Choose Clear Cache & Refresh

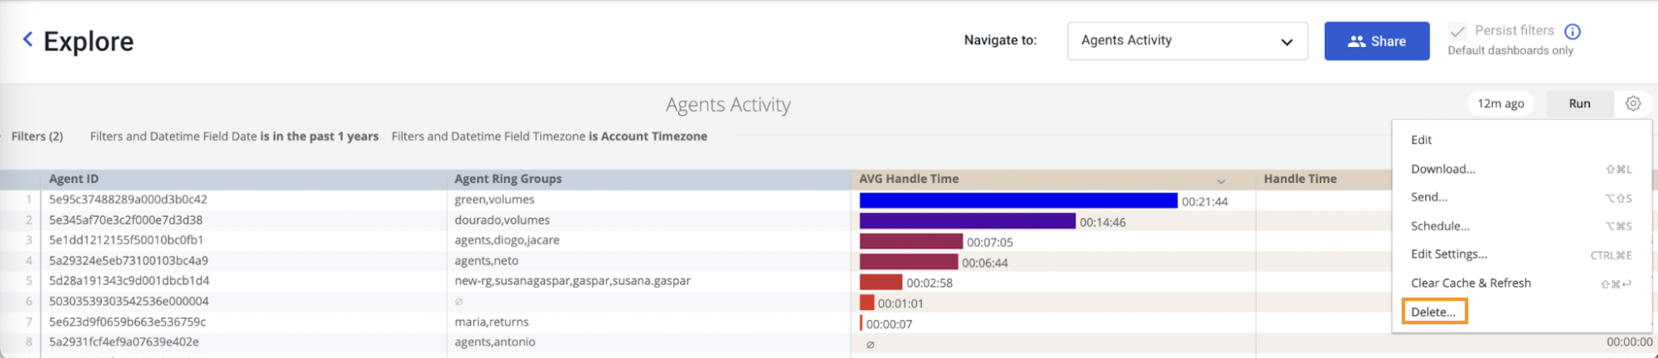(1471, 284)
